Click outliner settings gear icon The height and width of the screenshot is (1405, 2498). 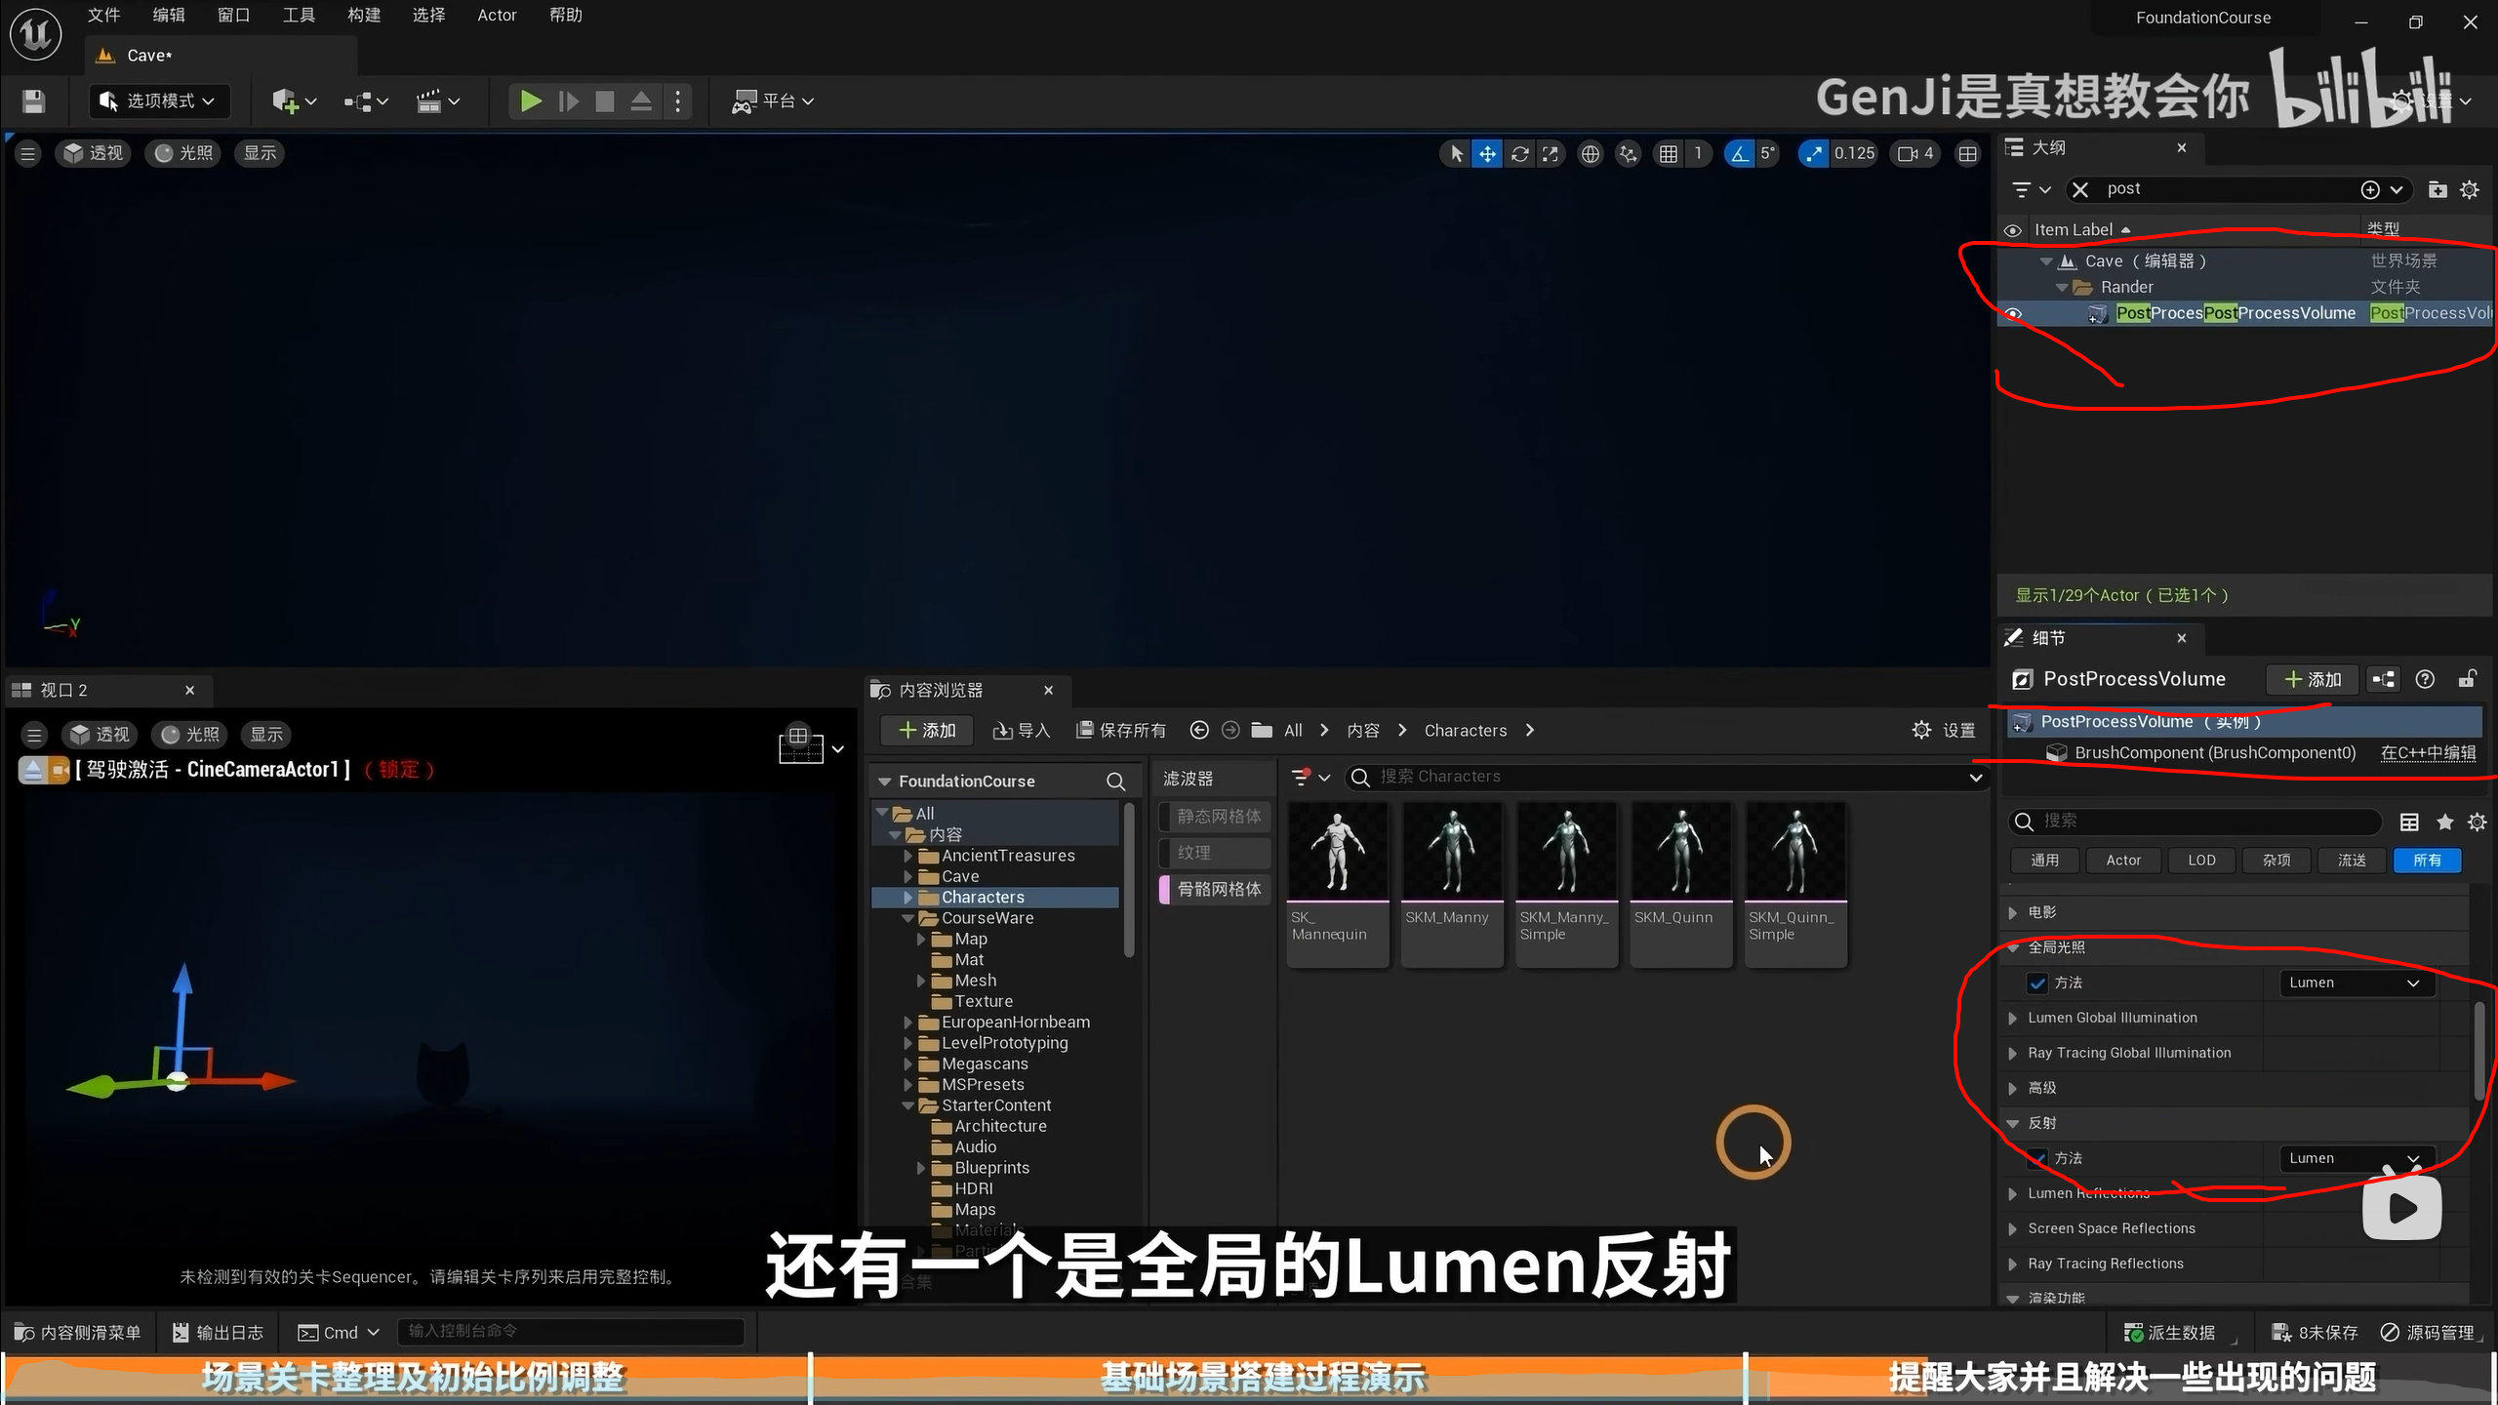tap(2469, 189)
